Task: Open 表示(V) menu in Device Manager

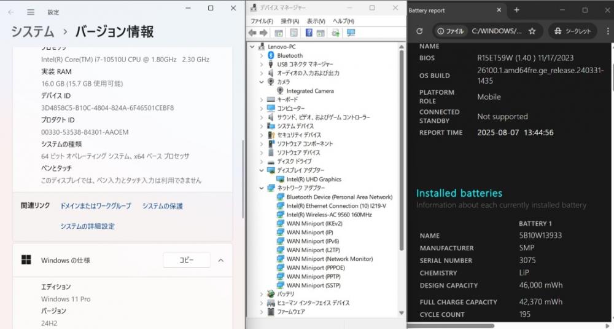Action: (316, 21)
